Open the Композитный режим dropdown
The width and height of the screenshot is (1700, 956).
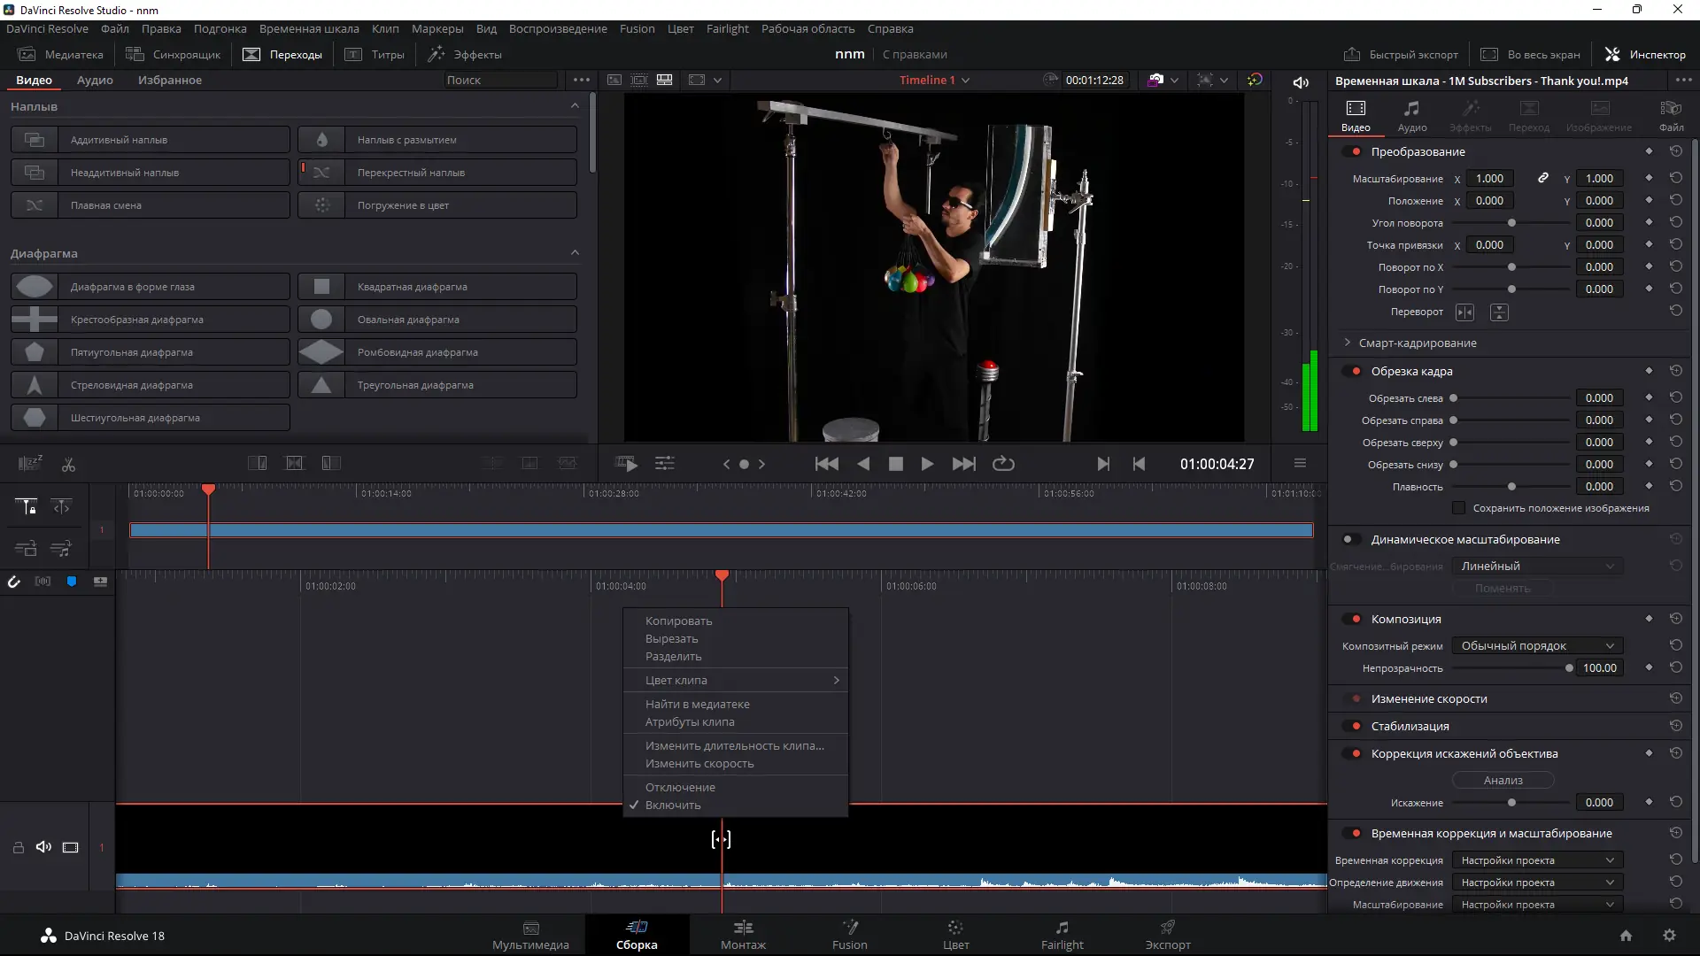click(x=1537, y=645)
